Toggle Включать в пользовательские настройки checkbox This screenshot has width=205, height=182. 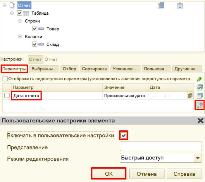123,135
